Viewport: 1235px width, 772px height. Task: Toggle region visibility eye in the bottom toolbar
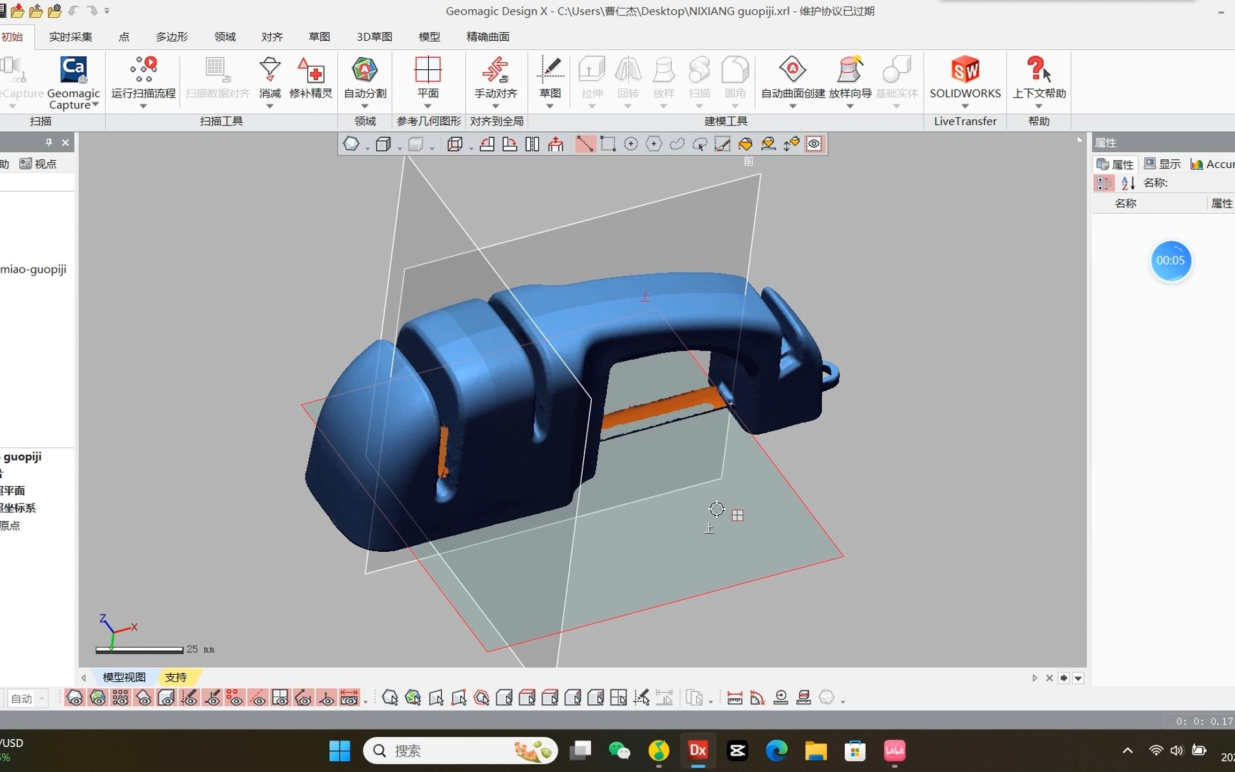98,698
